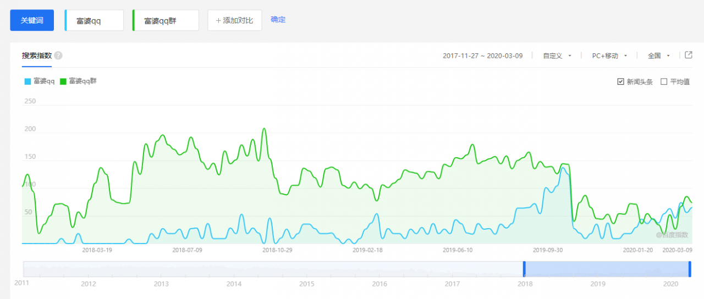Uncheck the 新闻头条 checkbox

tap(621, 82)
